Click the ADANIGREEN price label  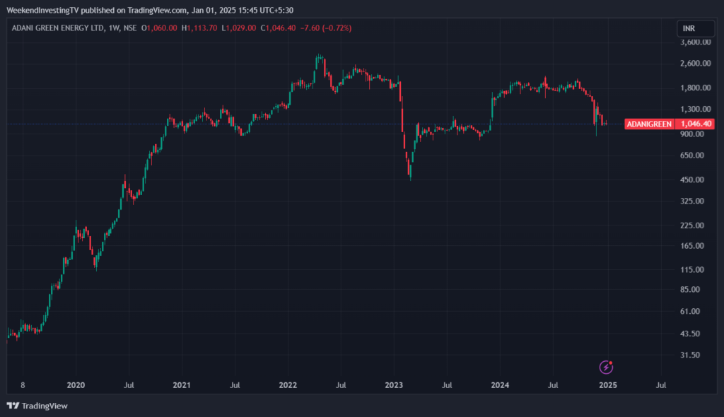point(649,124)
